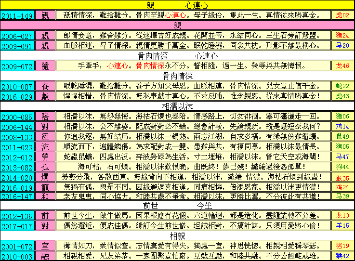Viewport: 355px width, 261px height.
Task: Click issue number 2010-003
Action: pos(17,256)
